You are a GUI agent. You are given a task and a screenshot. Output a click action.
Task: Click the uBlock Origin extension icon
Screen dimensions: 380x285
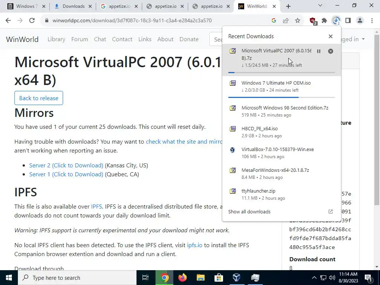click(313, 21)
